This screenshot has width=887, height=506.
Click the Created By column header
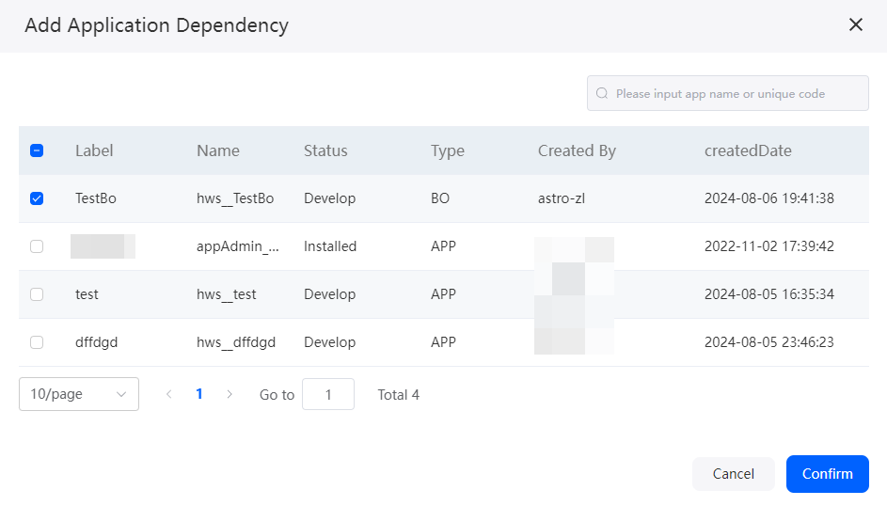[x=577, y=150]
